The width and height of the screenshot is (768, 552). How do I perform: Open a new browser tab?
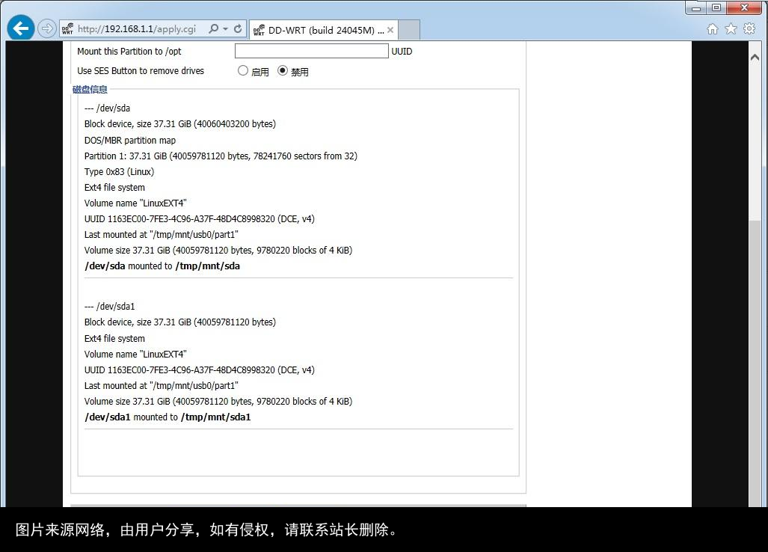click(x=408, y=31)
